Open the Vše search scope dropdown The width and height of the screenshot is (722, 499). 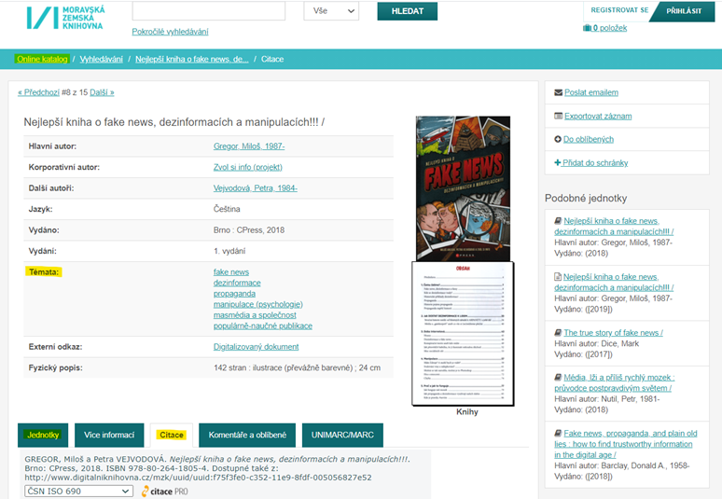coord(331,11)
